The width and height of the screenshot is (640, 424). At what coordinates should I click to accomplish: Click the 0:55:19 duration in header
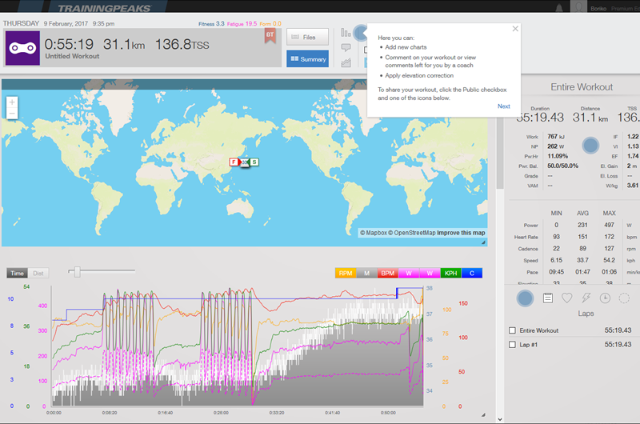point(69,44)
